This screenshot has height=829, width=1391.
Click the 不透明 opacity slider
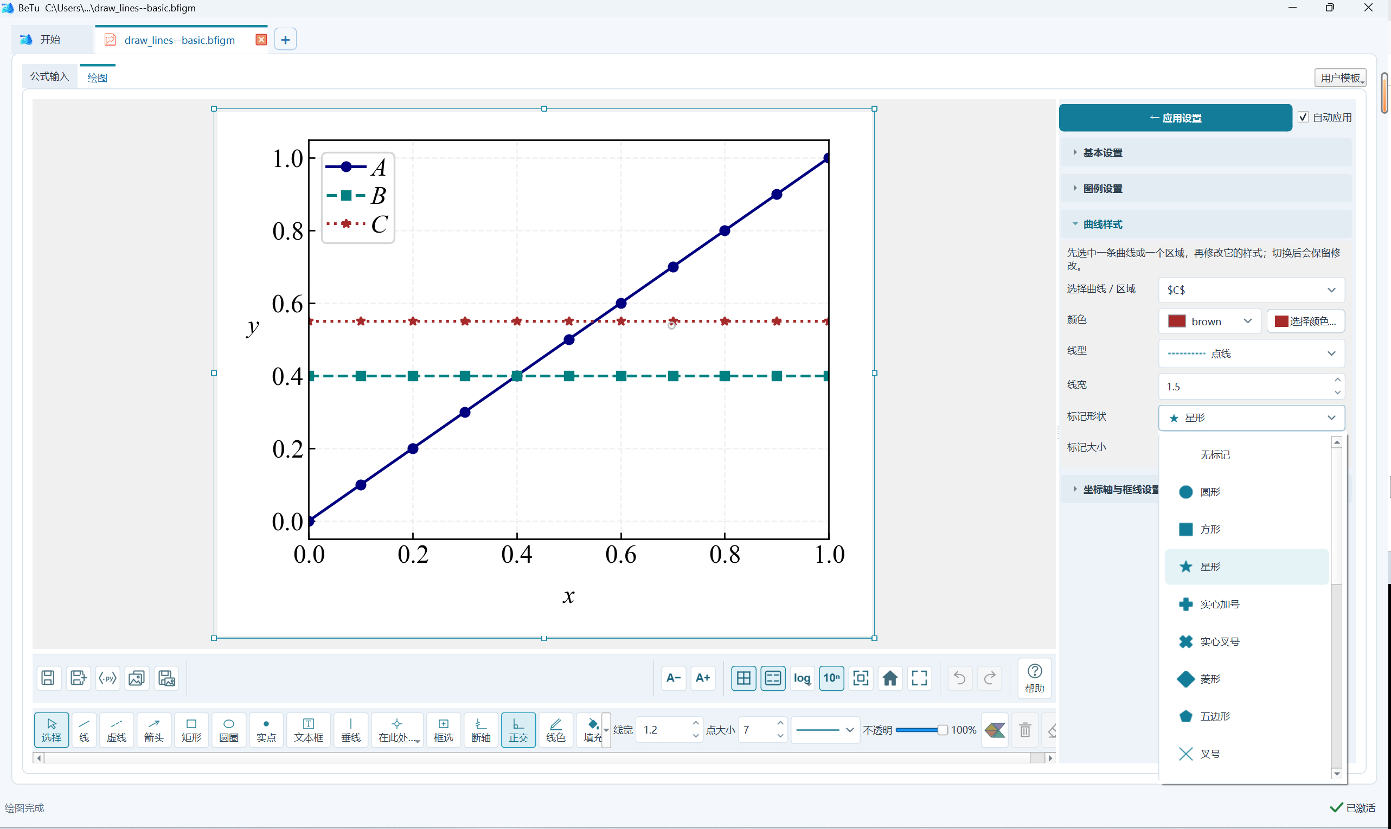(x=921, y=730)
